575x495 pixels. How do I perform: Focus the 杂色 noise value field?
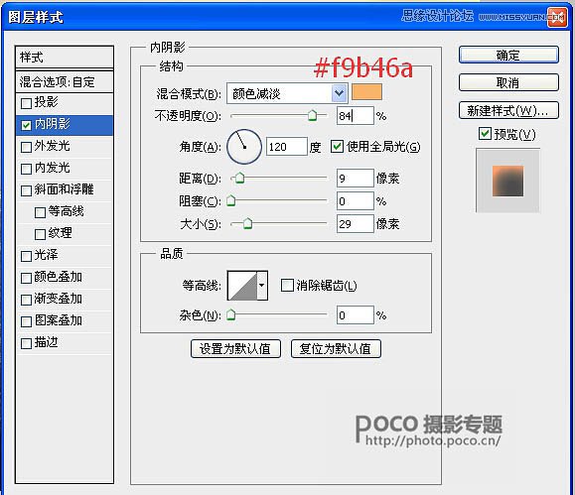click(x=355, y=315)
